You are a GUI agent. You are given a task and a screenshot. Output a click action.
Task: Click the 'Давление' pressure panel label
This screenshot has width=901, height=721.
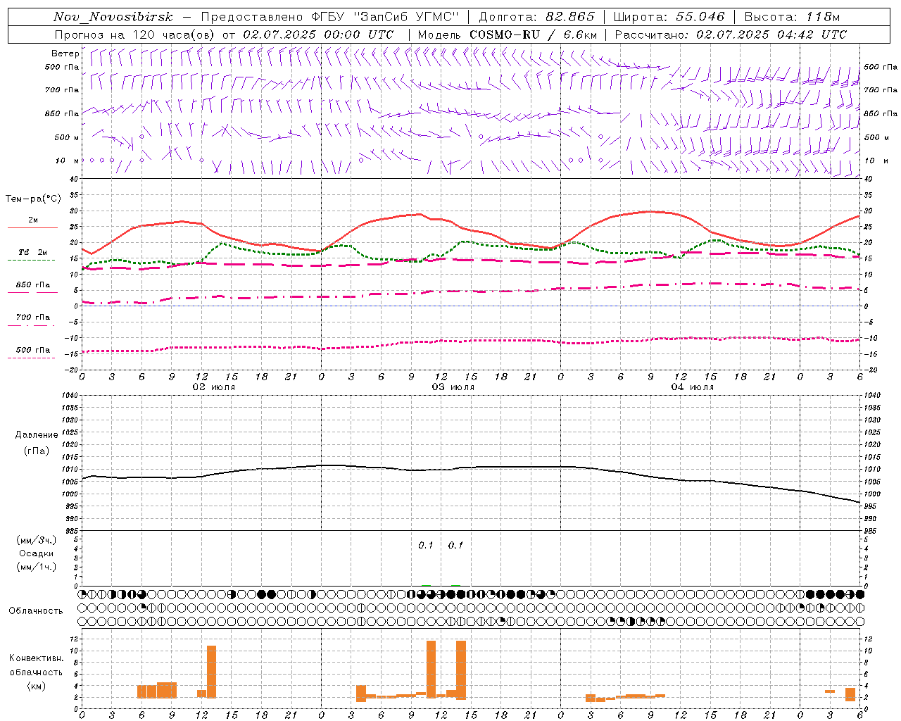(37, 435)
